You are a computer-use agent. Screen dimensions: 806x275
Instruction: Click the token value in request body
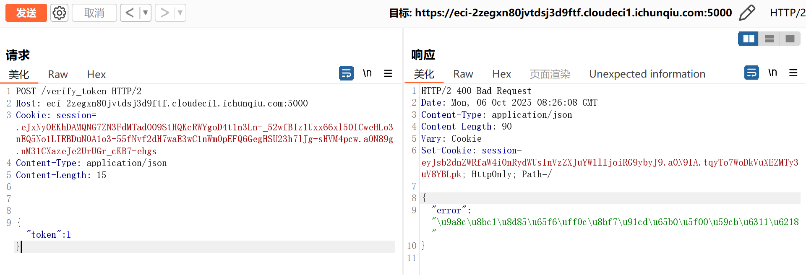coord(69,235)
